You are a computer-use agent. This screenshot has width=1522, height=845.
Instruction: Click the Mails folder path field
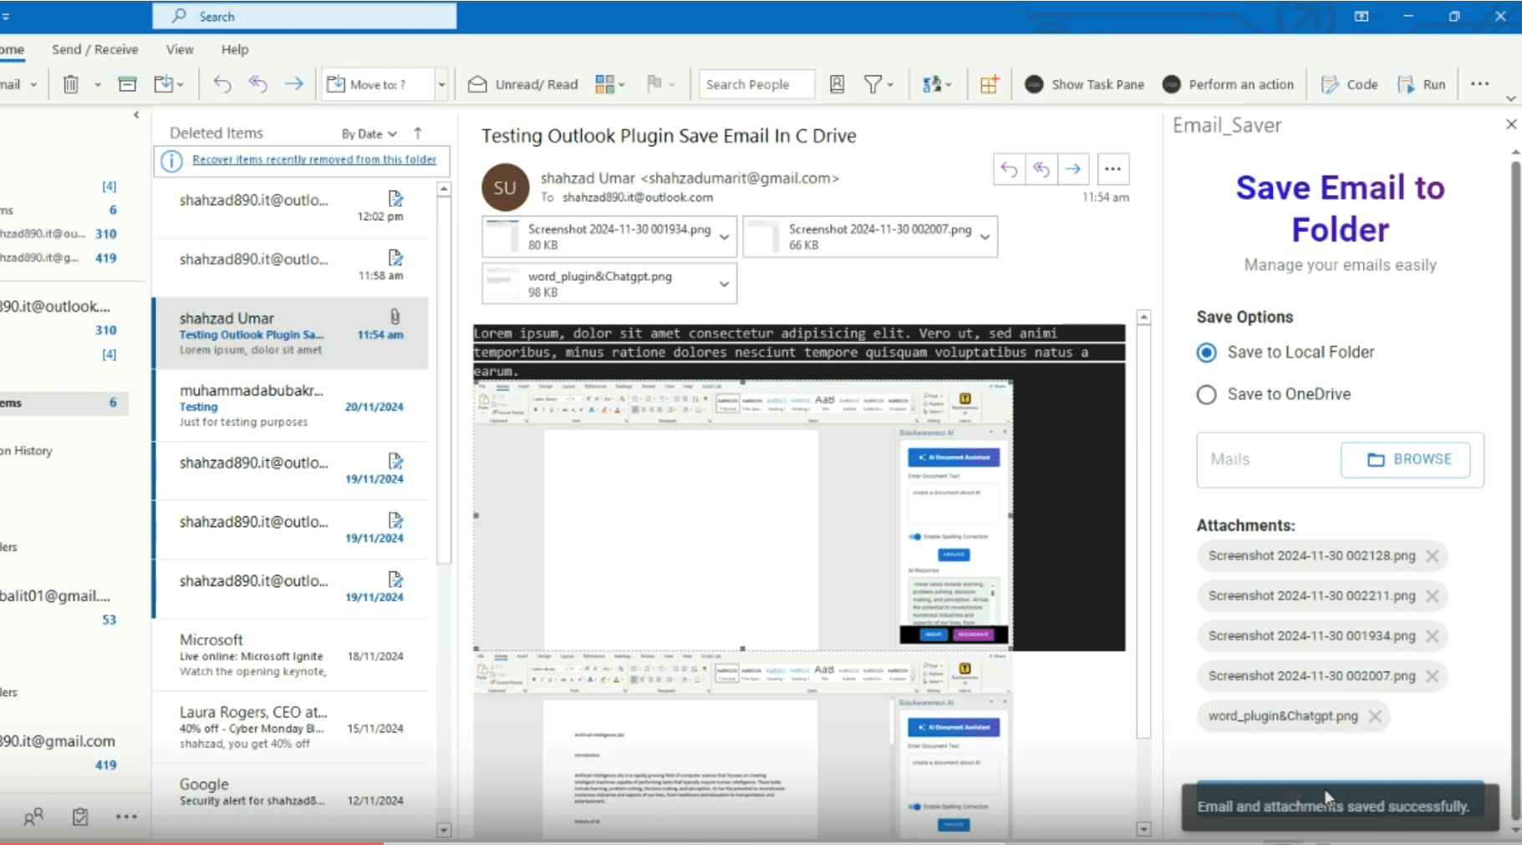tap(1270, 459)
